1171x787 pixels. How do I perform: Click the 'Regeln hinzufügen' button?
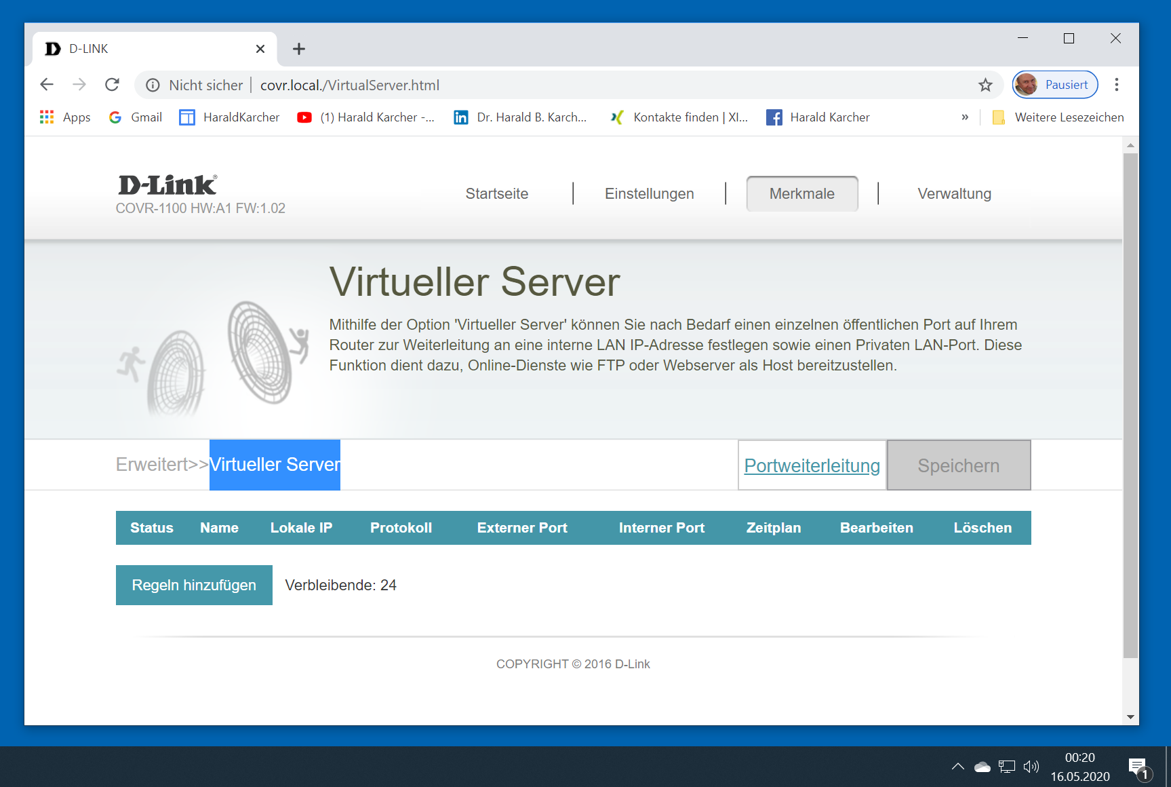point(194,585)
